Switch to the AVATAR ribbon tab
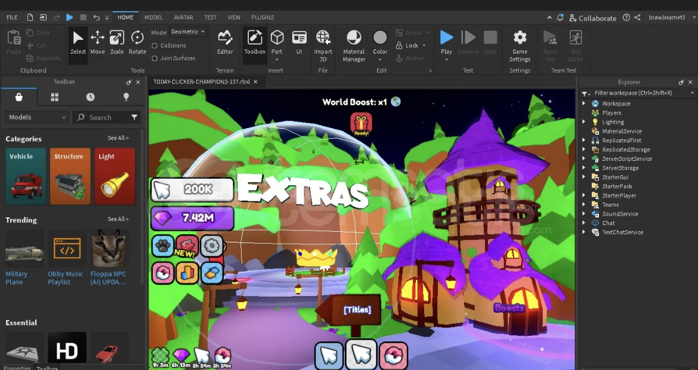Screen dimensions: 698x370 click(183, 17)
